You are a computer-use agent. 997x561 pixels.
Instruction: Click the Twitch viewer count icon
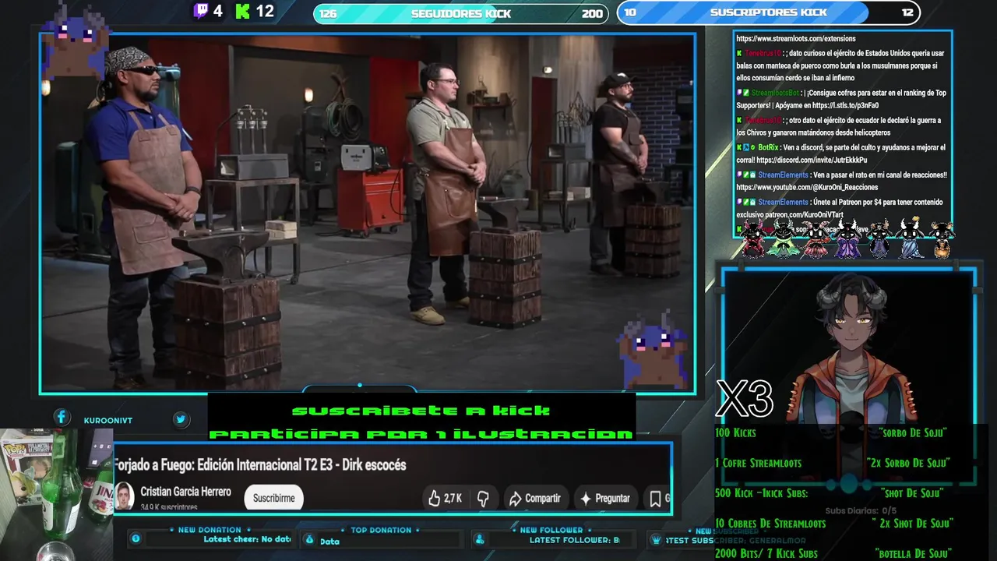tap(201, 11)
